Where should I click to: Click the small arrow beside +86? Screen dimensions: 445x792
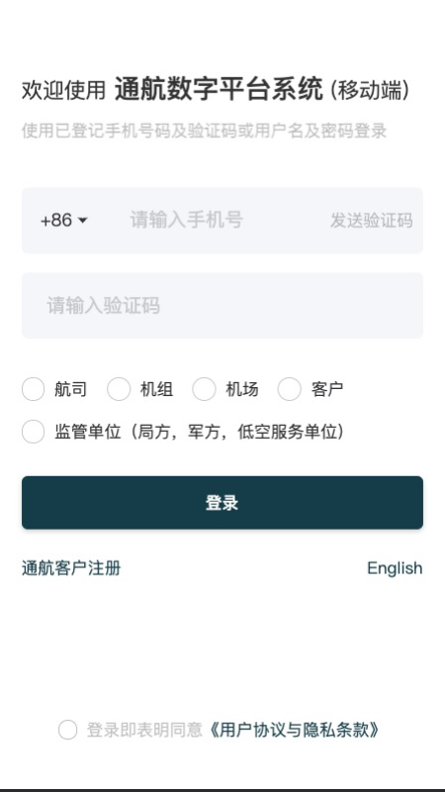pos(83,220)
